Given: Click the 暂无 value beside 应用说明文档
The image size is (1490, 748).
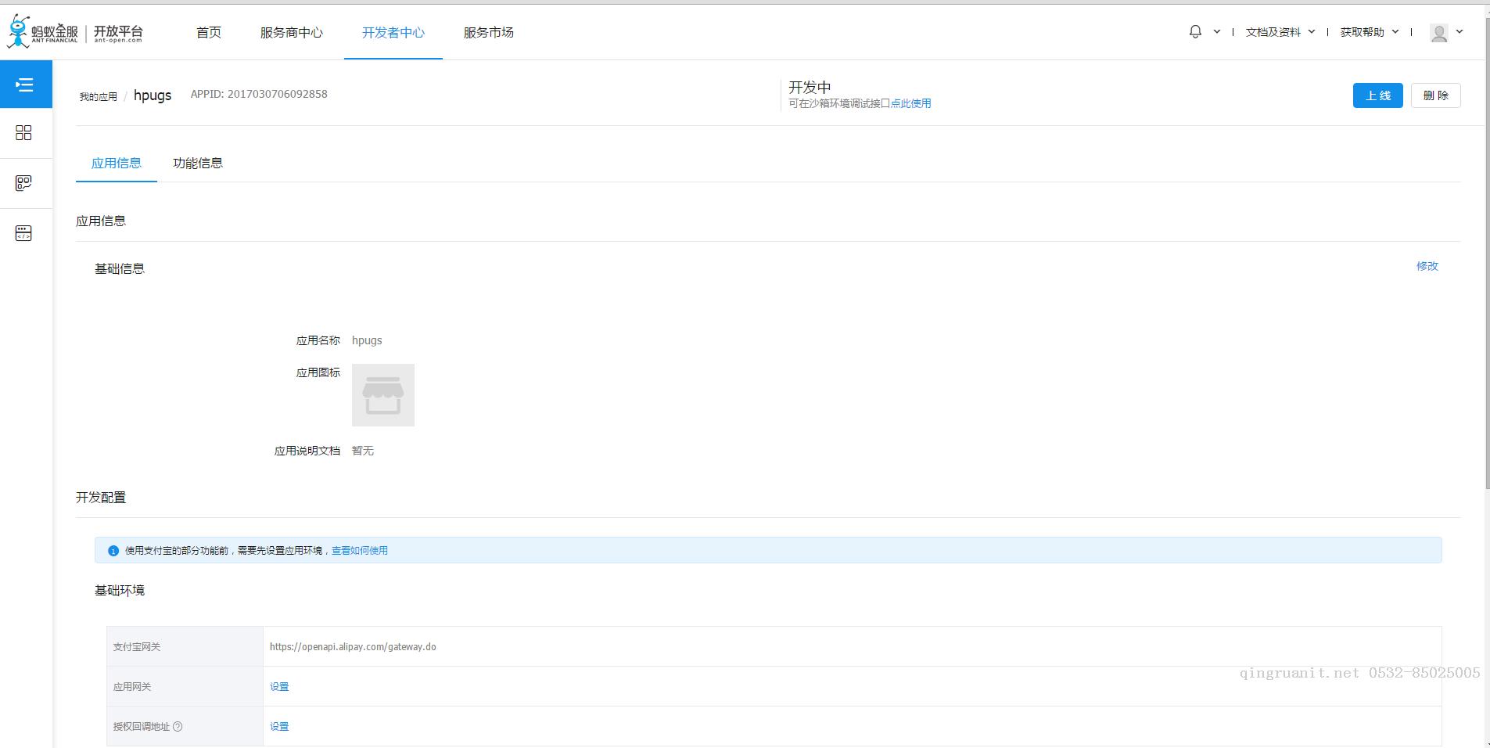Looking at the screenshot, I should pyautogui.click(x=363, y=451).
